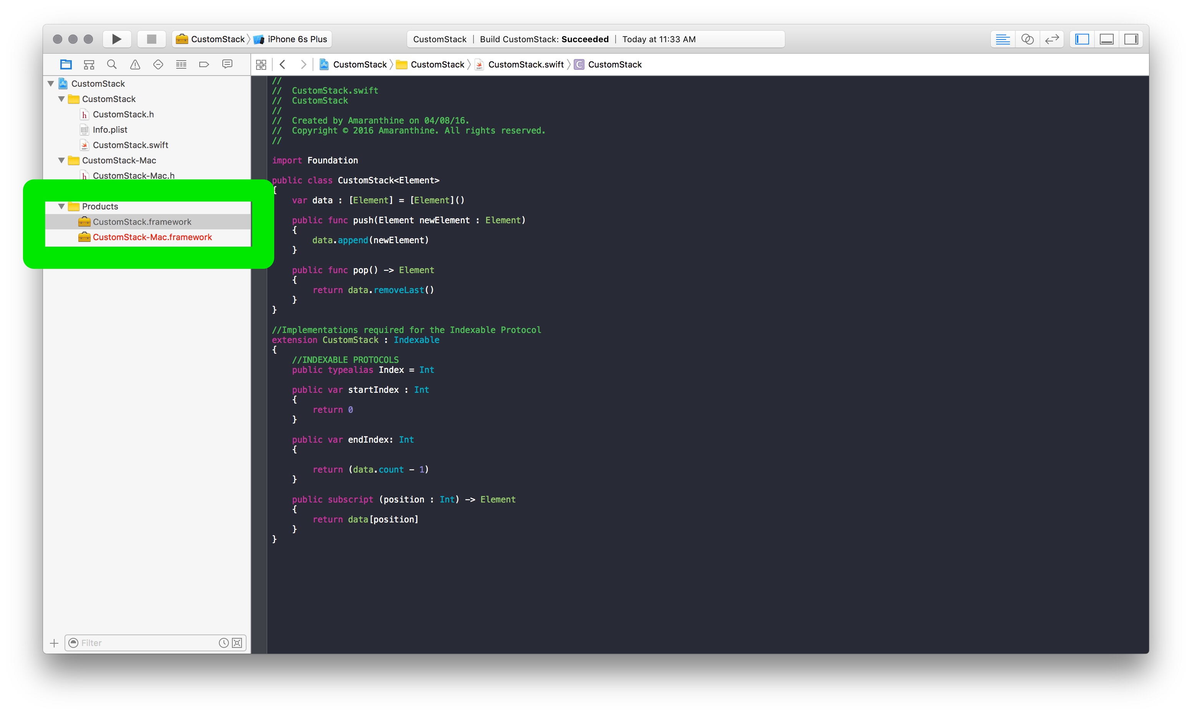Image resolution: width=1192 pixels, height=715 pixels.
Task: Toggle the left Navigator panel visibility
Action: [1082, 39]
